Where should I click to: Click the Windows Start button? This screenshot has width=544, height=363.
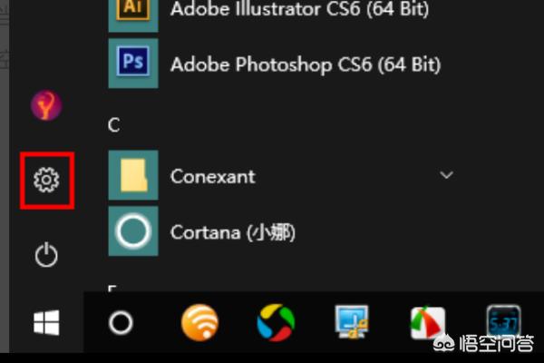click(x=46, y=323)
